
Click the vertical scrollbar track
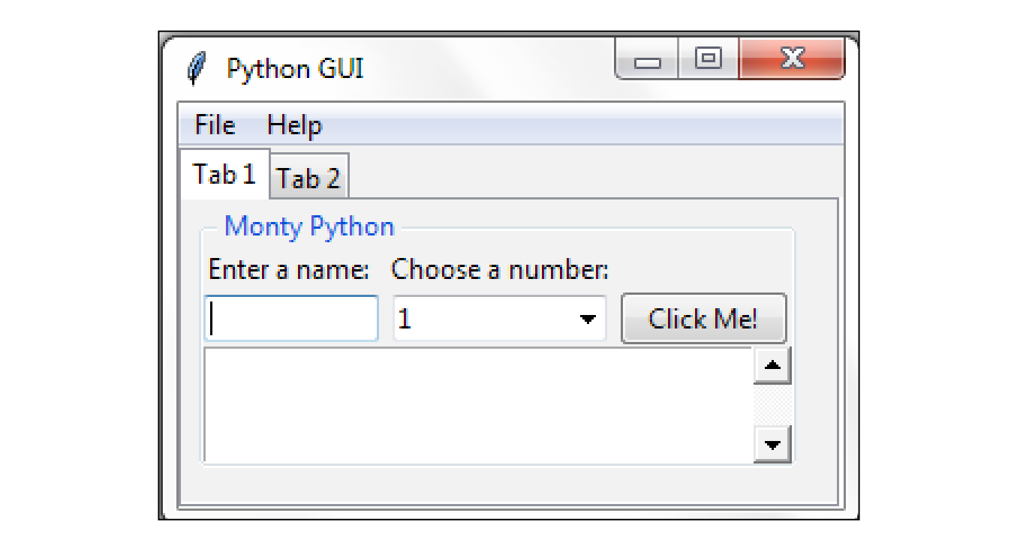(x=772, y=405)
